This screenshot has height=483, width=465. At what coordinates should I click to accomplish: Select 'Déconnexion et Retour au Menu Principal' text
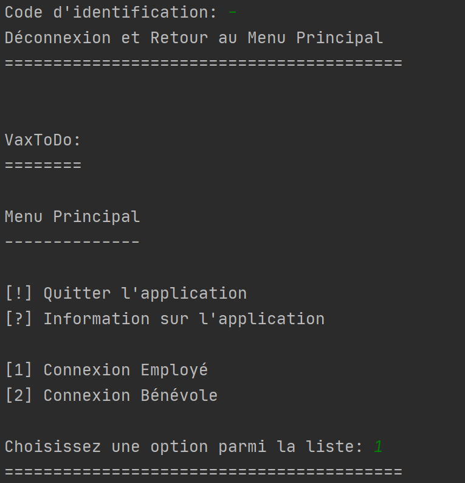click(194, 38)
